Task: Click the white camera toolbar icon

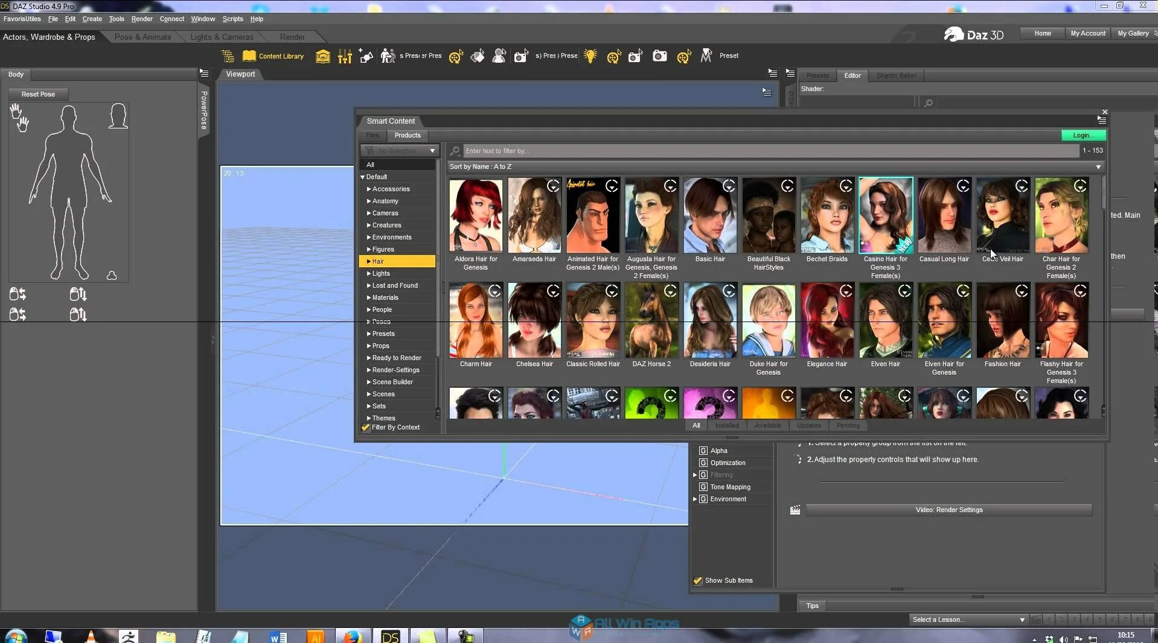Action: (x=660, y=56)
